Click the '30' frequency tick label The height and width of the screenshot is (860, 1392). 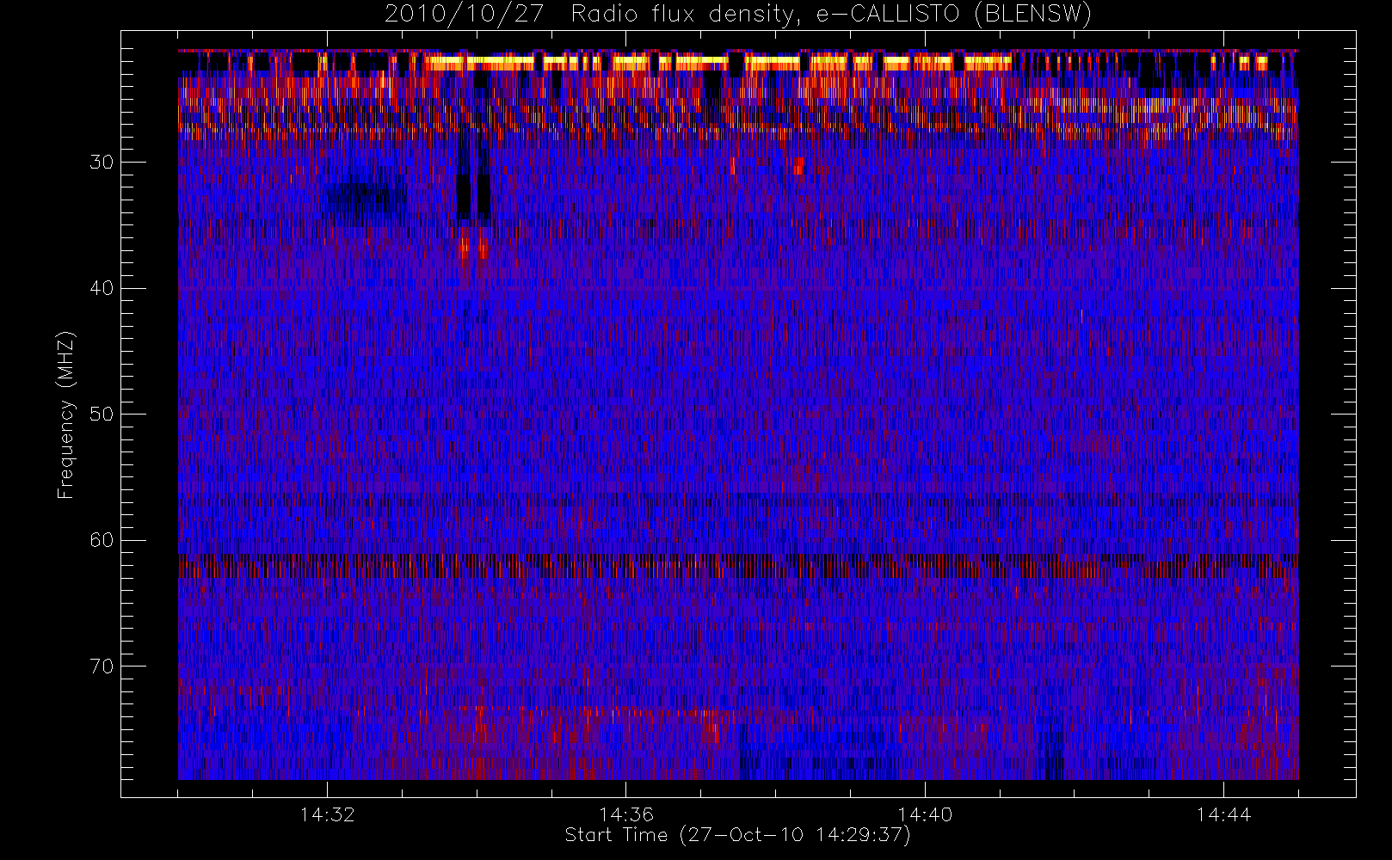coord(102,162)
